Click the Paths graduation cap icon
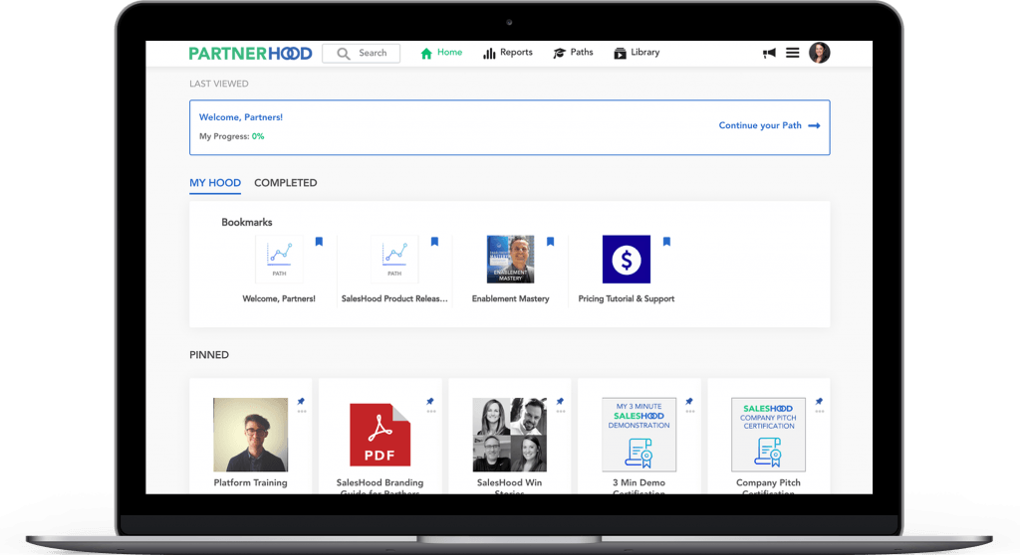This screenshot has height=555, width=1020. pos(560,54)
